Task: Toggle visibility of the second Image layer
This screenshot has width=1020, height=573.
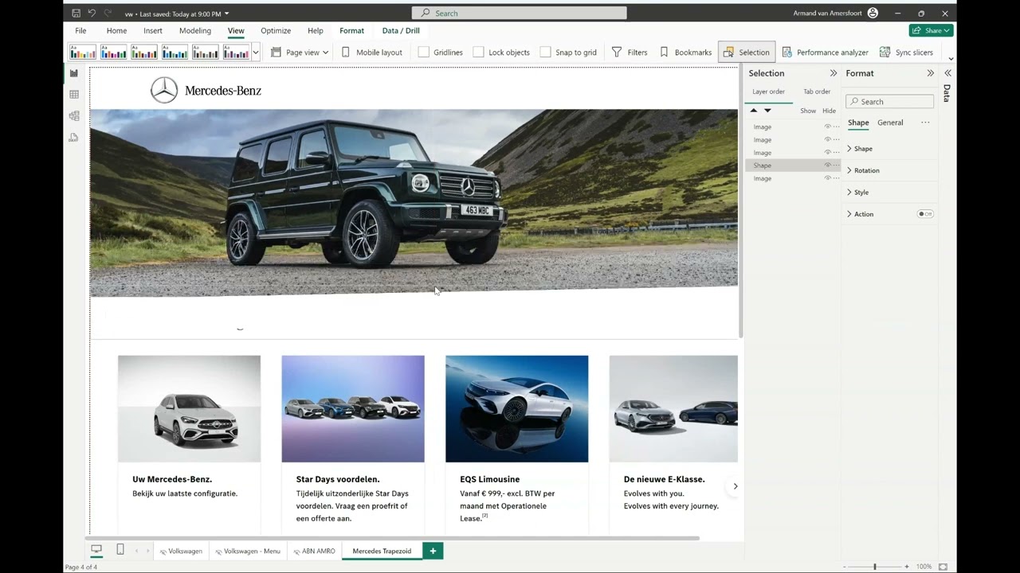Action: (x=827, y=139)
